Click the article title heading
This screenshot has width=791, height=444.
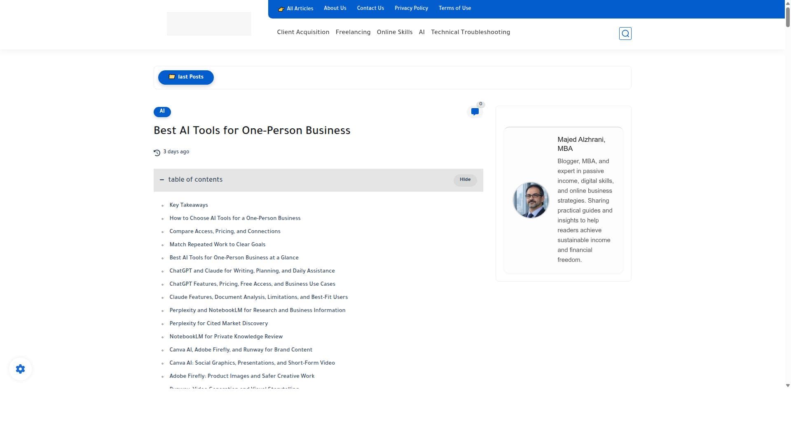click(x=252, y=131)
